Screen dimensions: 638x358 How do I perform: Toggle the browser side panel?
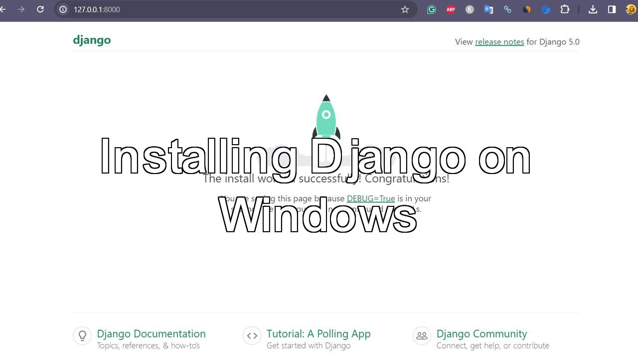[612, 9]
